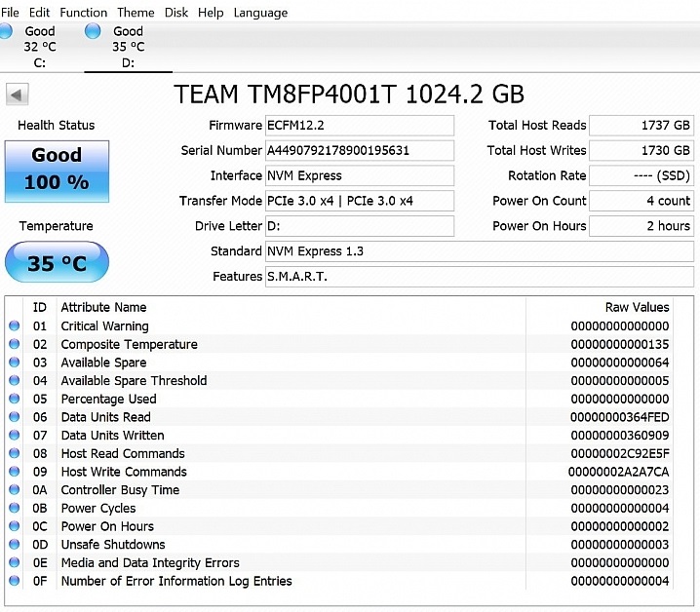
Task: Select the D: drive status tab
Action: point(128,47)
